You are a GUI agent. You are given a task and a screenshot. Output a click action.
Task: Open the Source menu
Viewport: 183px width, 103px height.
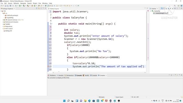(x=10, y=3)
